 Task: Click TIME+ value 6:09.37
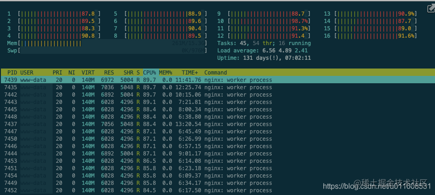click(190, 176)
